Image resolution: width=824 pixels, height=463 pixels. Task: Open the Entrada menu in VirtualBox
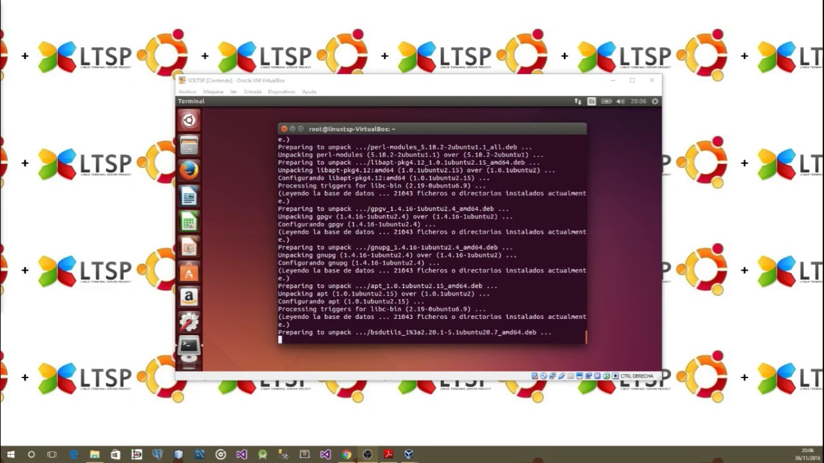[x=253, y=91]
